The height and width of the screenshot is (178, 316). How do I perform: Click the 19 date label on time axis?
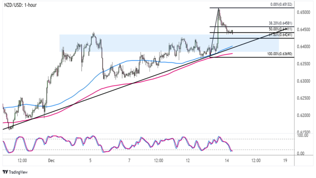(x=285, y=161)
